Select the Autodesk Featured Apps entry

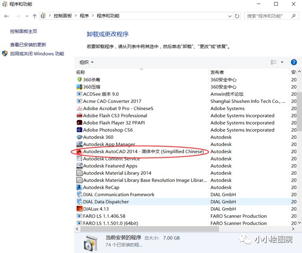point(110,166)
